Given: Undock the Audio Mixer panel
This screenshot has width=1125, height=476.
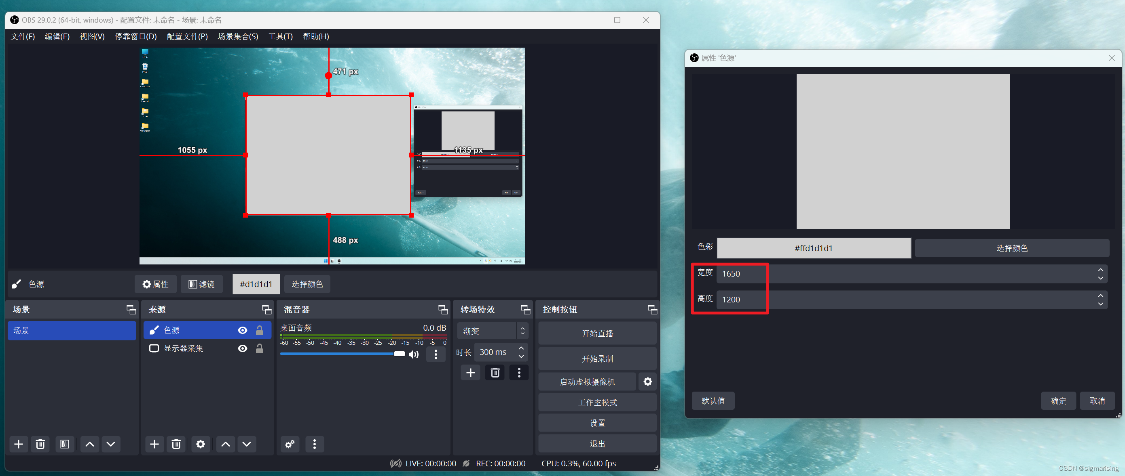Looking at the screenshot, I should [x=443, y=310].
